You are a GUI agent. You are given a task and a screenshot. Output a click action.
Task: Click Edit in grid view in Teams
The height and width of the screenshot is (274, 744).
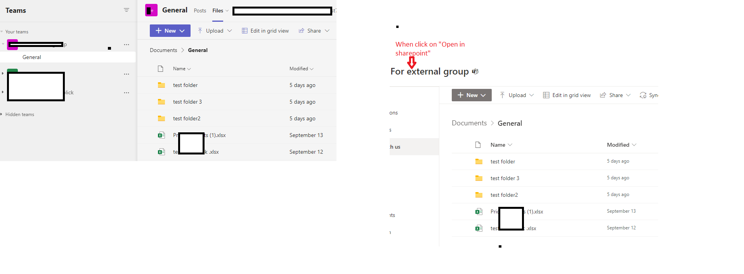265,31
